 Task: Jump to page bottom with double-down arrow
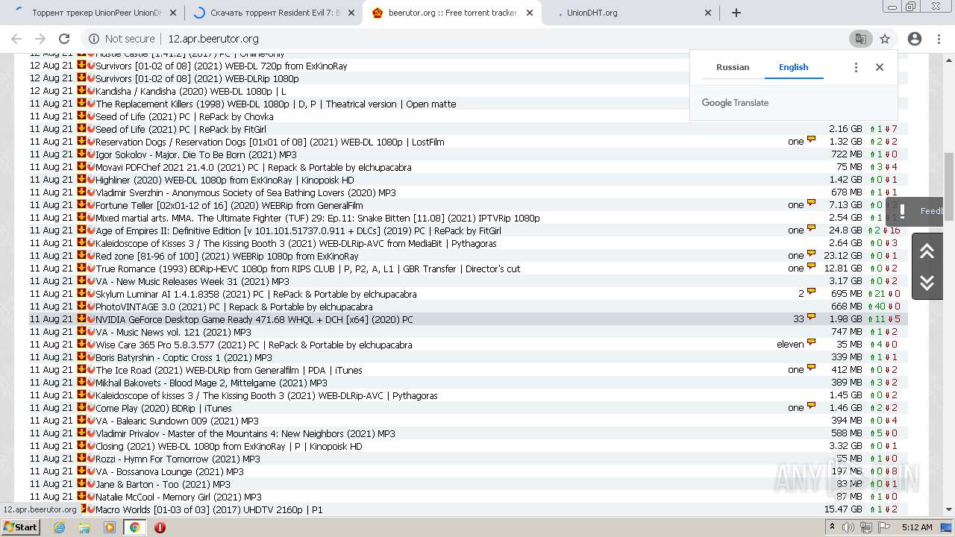pos(927,283)
